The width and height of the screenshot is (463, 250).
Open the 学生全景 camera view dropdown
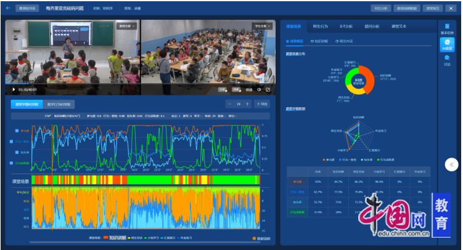coord(262,26)
